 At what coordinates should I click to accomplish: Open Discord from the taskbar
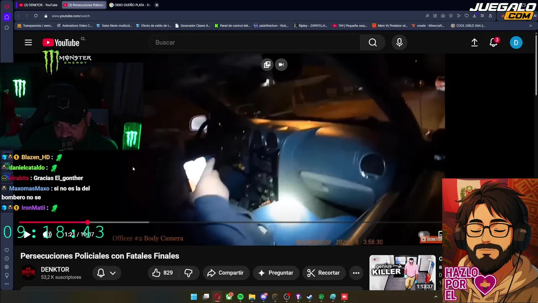point(264,297)
